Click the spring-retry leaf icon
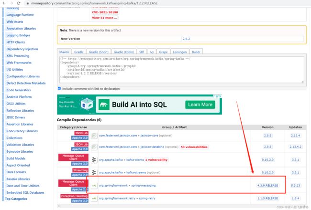 [x=94, y=199]
